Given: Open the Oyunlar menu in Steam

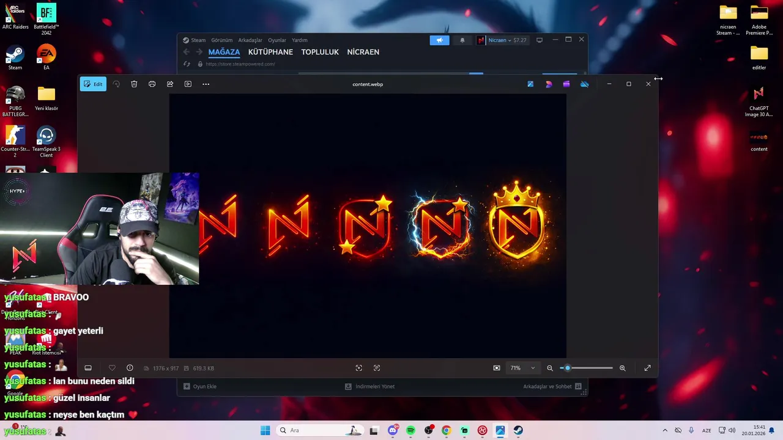Looking at the screenshot, I should tap(277, 40).
